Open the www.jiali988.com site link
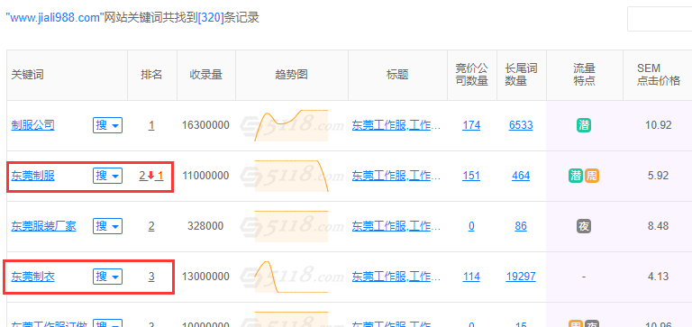 click(55, 18)
